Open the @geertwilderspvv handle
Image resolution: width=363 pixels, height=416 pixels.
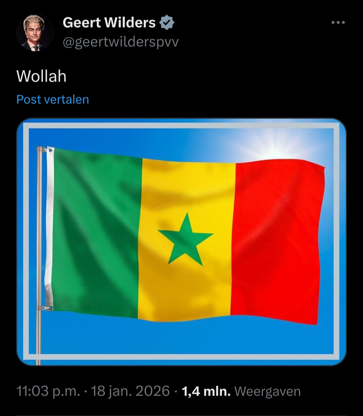(x=121, y=42)
